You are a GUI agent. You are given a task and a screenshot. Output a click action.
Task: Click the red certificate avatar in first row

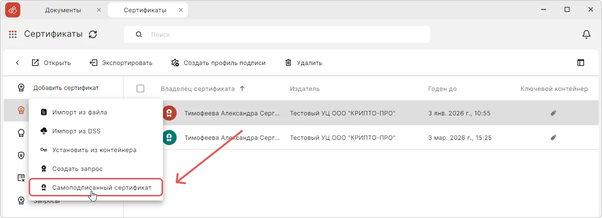[170, 113]
